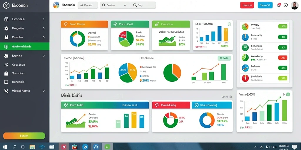The image size is (301, 150).
Task: Select the highlighted green sidebar item
Action: (25, 47)
